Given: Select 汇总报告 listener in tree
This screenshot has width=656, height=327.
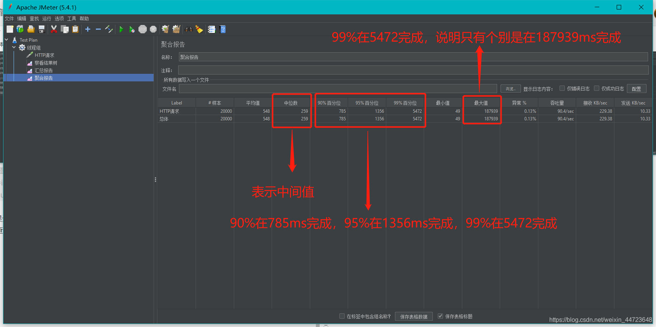Looking at the screenshot, I should point(44,70).
